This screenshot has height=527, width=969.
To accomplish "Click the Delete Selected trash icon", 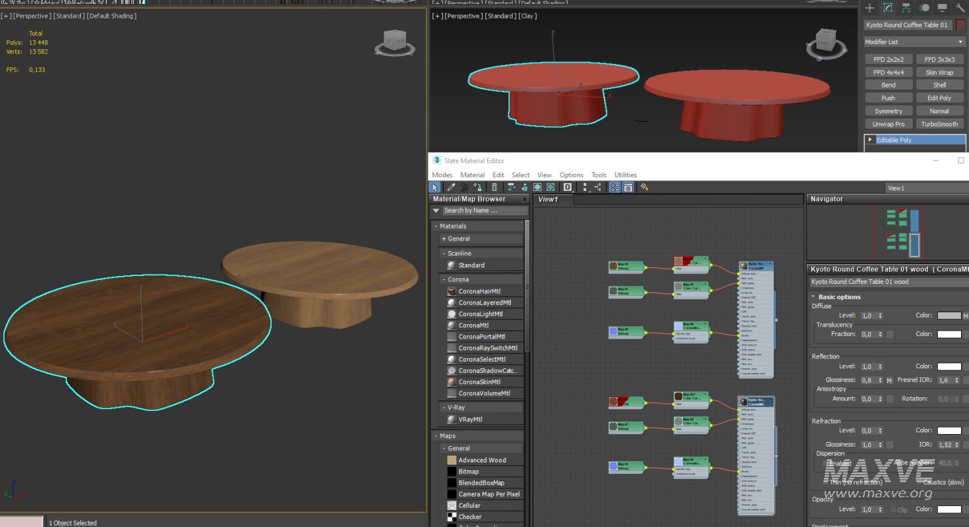I will [x=494, y=187].
